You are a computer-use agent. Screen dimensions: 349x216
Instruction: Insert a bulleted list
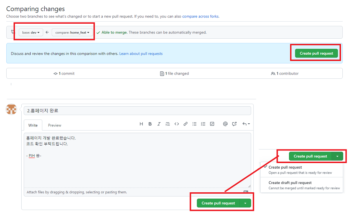pyautogui.click(x=194, y=124)
